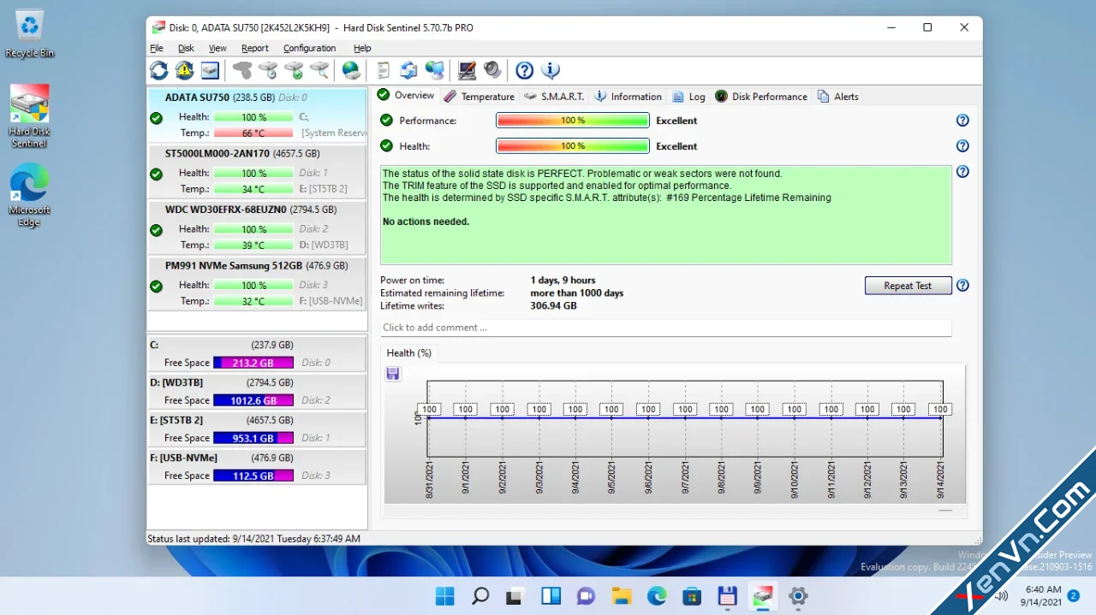Click the disk with magnifier toolbar icon
This screenshot has width=1096, height=615.
(319, 70)
